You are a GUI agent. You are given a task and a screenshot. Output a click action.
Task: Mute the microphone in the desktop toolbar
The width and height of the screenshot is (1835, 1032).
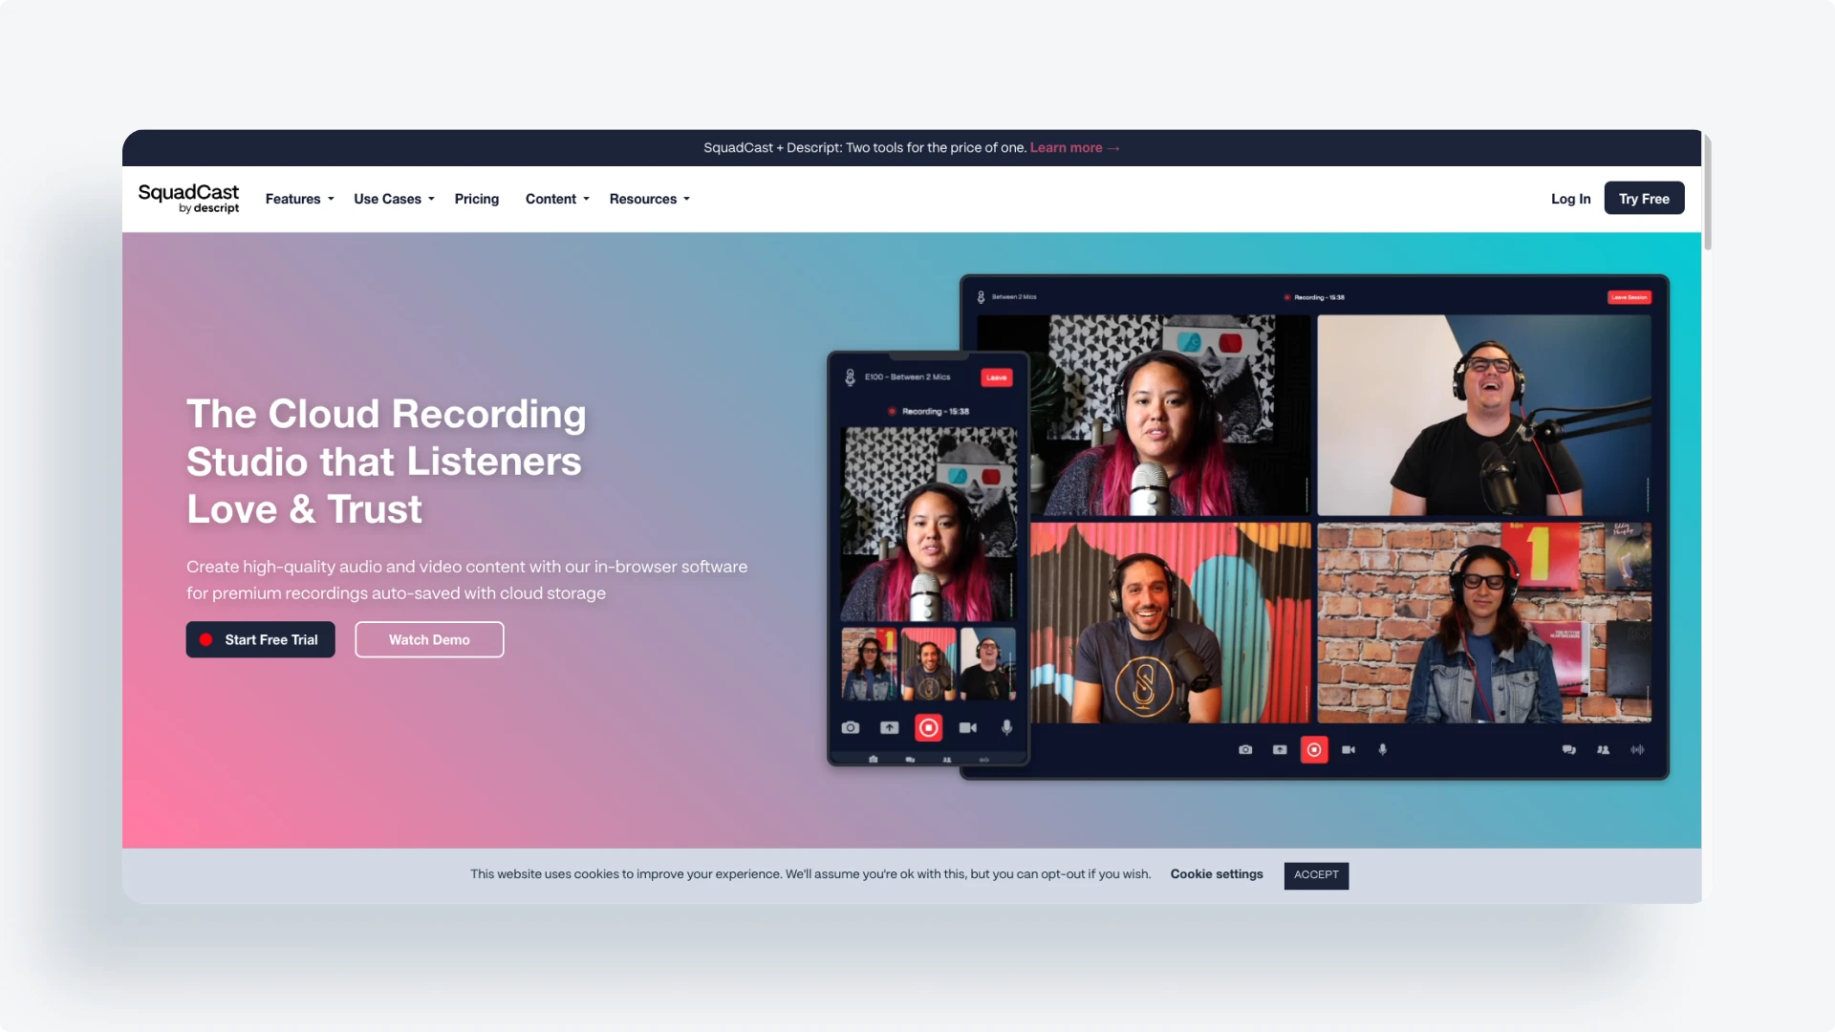pyautogui.click(x=1384, y=749)
